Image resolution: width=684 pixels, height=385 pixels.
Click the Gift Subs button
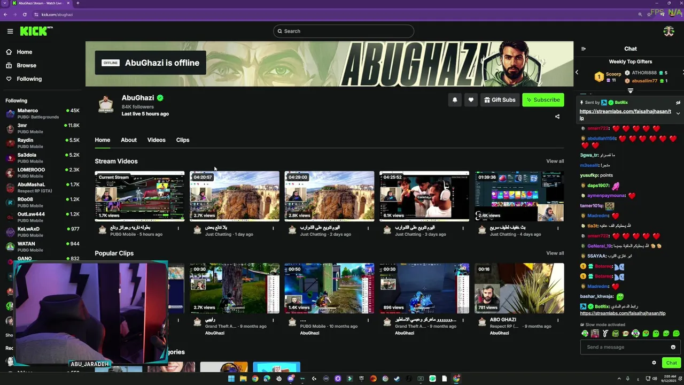point(500,100)
